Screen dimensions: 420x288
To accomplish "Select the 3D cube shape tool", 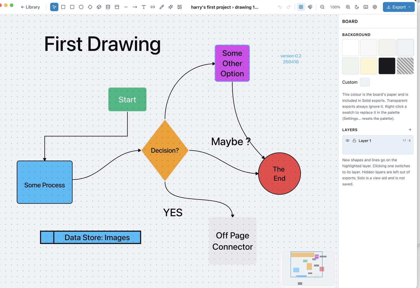I will pos(99,7).
